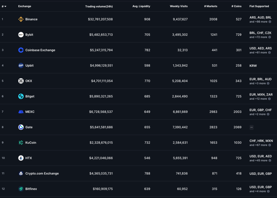Open the Bitget exchange page
Screen dimensions: 277x198
click(30, 96)
